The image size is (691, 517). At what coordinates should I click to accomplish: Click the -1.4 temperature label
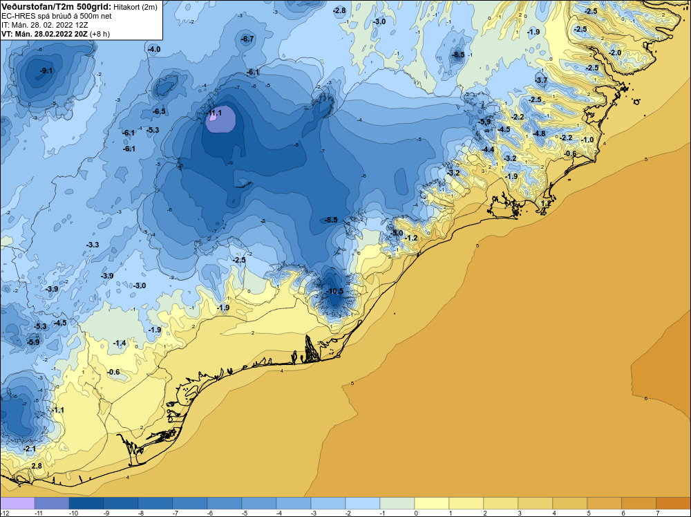120,343
